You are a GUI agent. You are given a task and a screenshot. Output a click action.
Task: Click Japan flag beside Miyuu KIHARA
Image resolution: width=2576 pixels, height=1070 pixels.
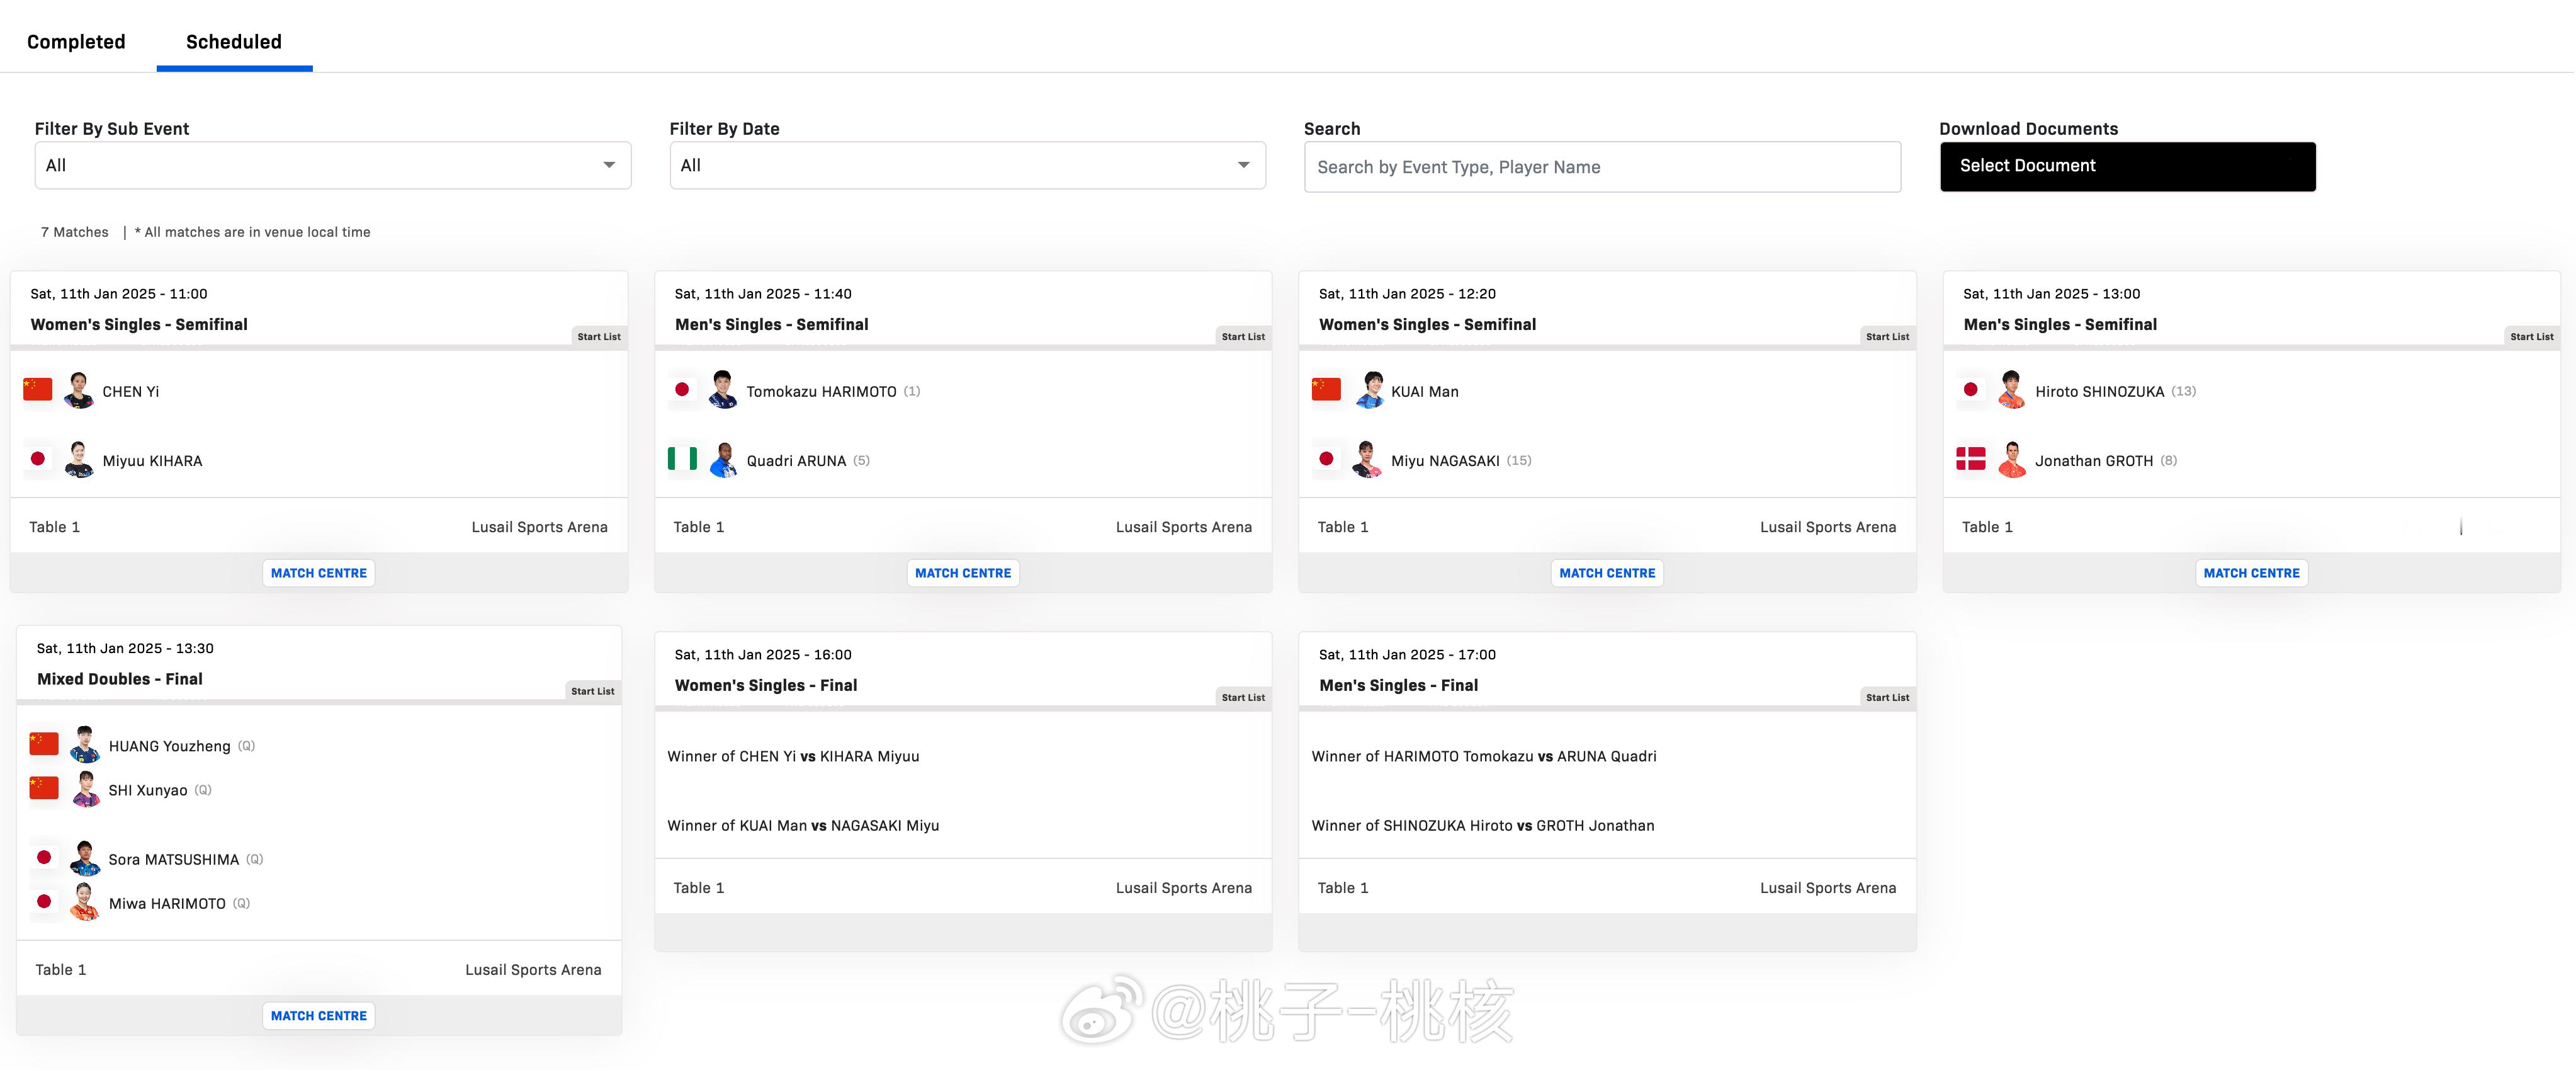click(38, 459)
